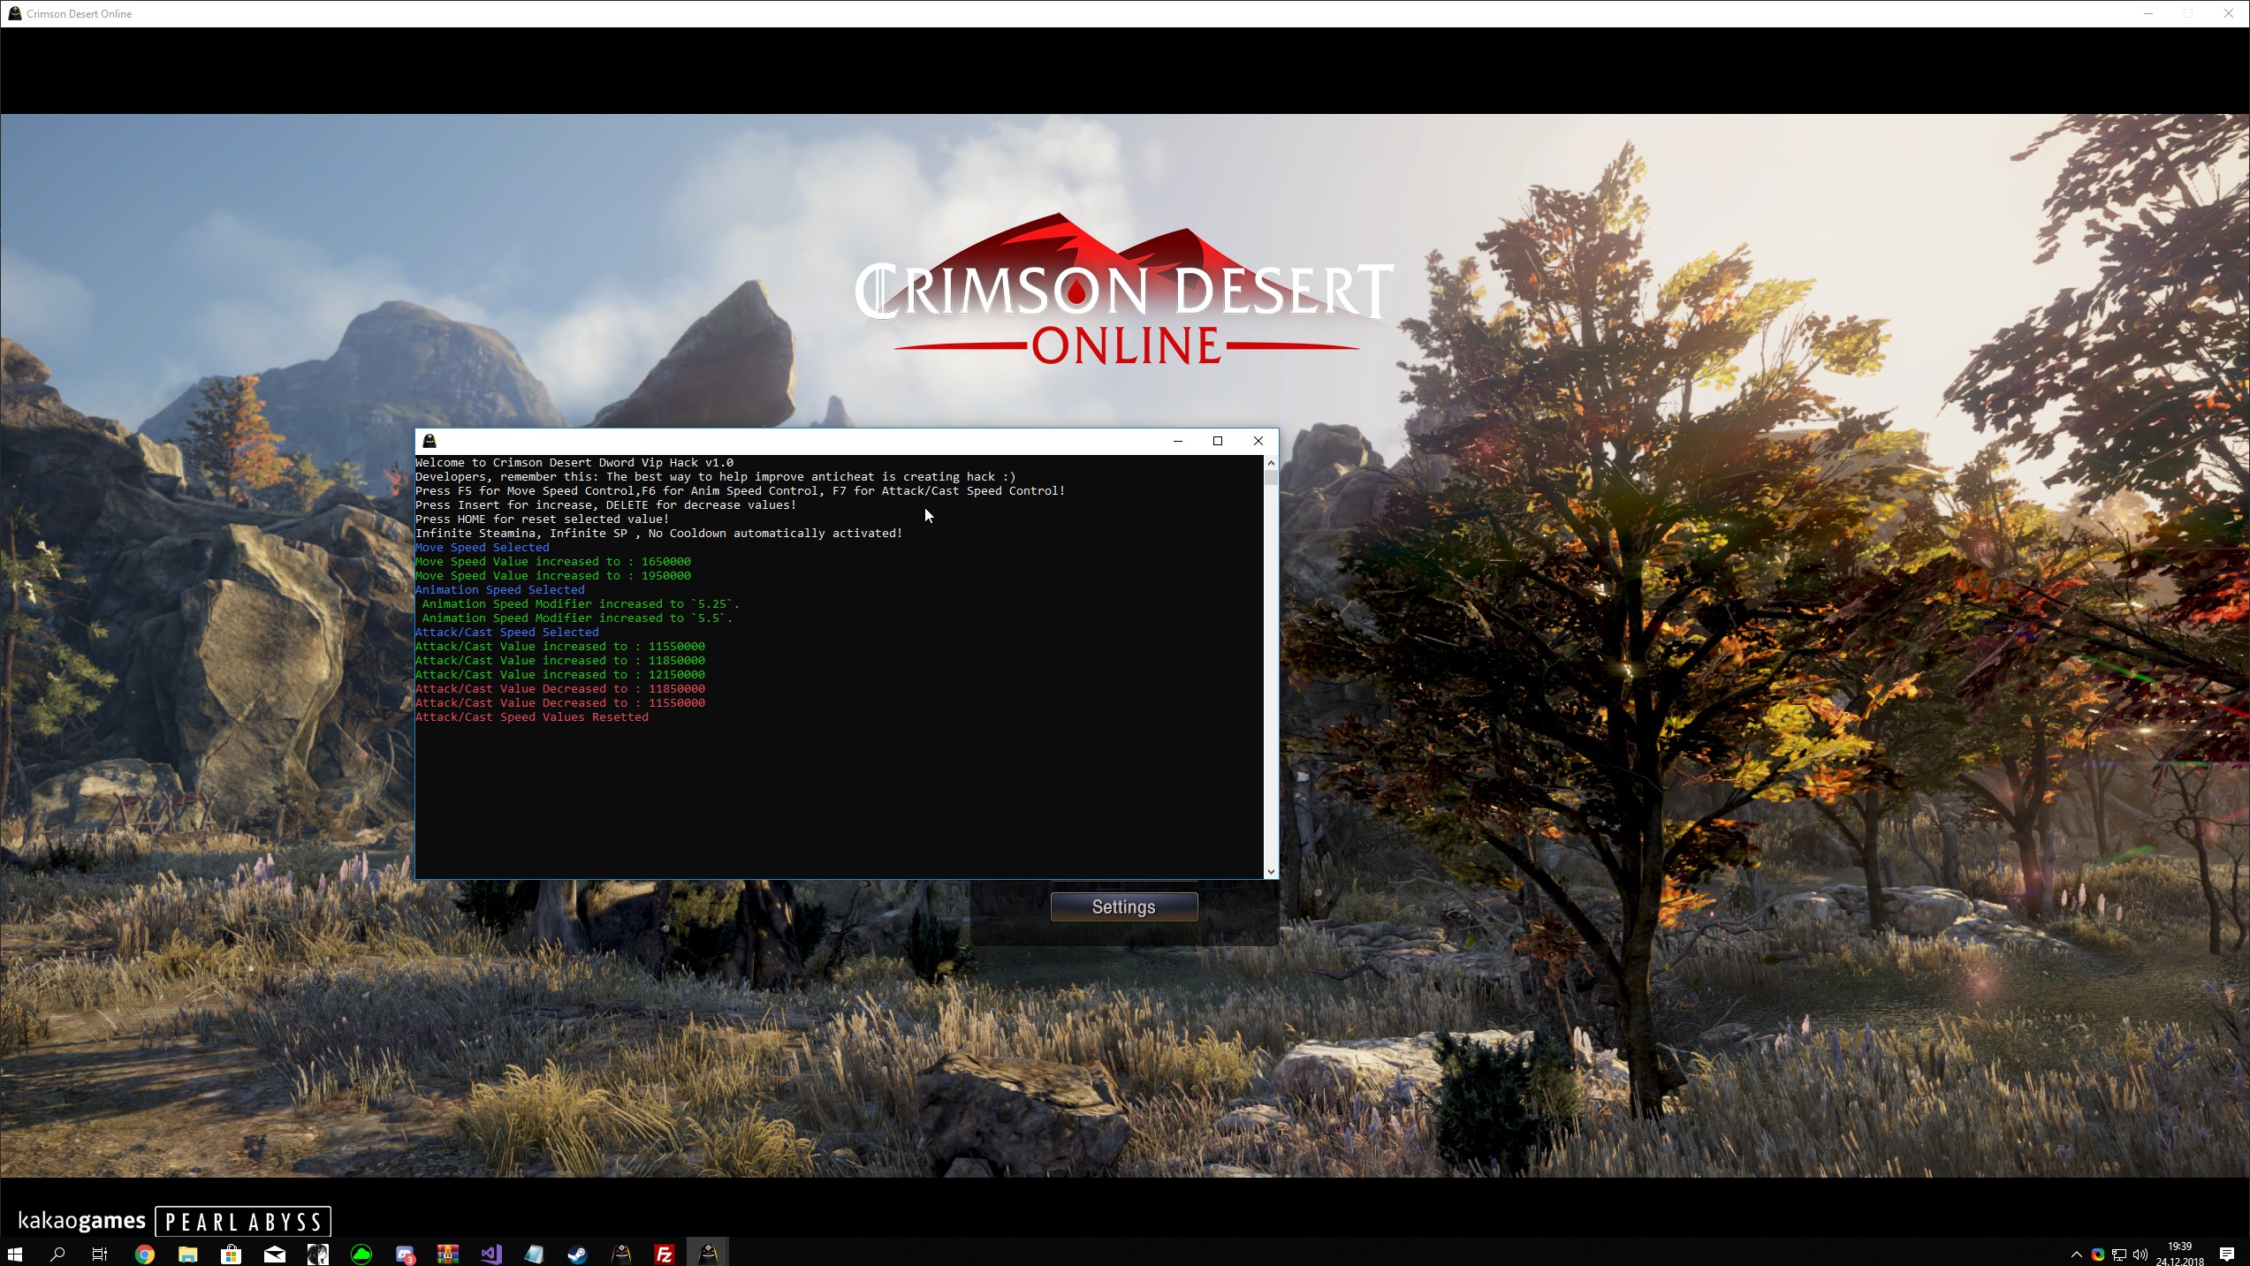Maximize the hack console window

tap(1217, 441)
